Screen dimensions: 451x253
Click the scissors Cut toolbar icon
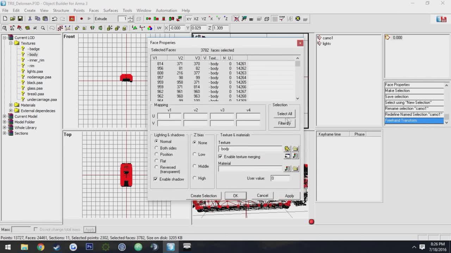click(x=30, y=19)
